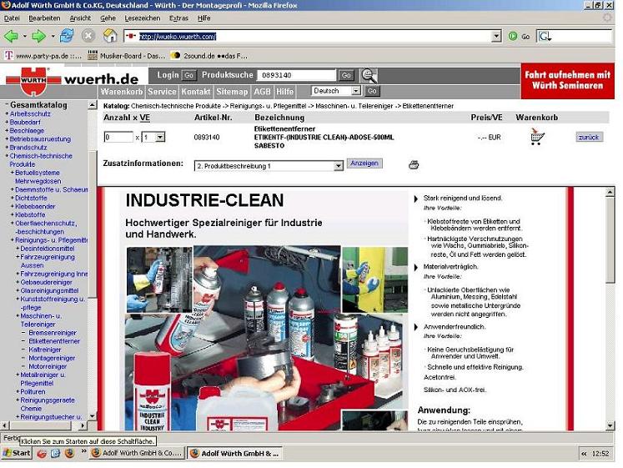Click the spray can thumbnail photo top left
The width and height of the screenshot is (623, 468).
pyautogui.click(x=159, y=279)
